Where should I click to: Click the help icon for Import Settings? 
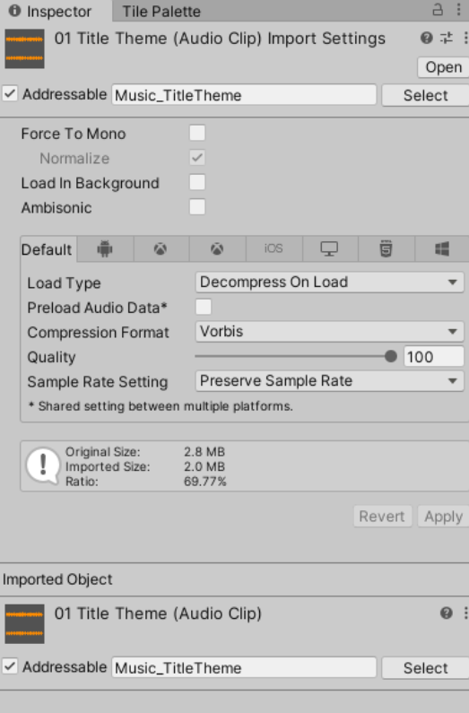426,38
